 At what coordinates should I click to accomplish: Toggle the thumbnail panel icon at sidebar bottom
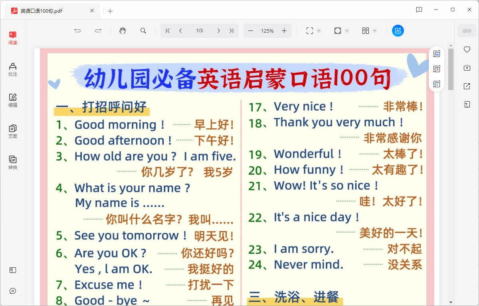[13, 270]
